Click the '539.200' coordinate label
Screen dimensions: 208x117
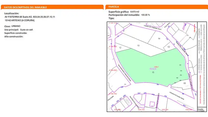pyautogui.click(x=165, y=110)
